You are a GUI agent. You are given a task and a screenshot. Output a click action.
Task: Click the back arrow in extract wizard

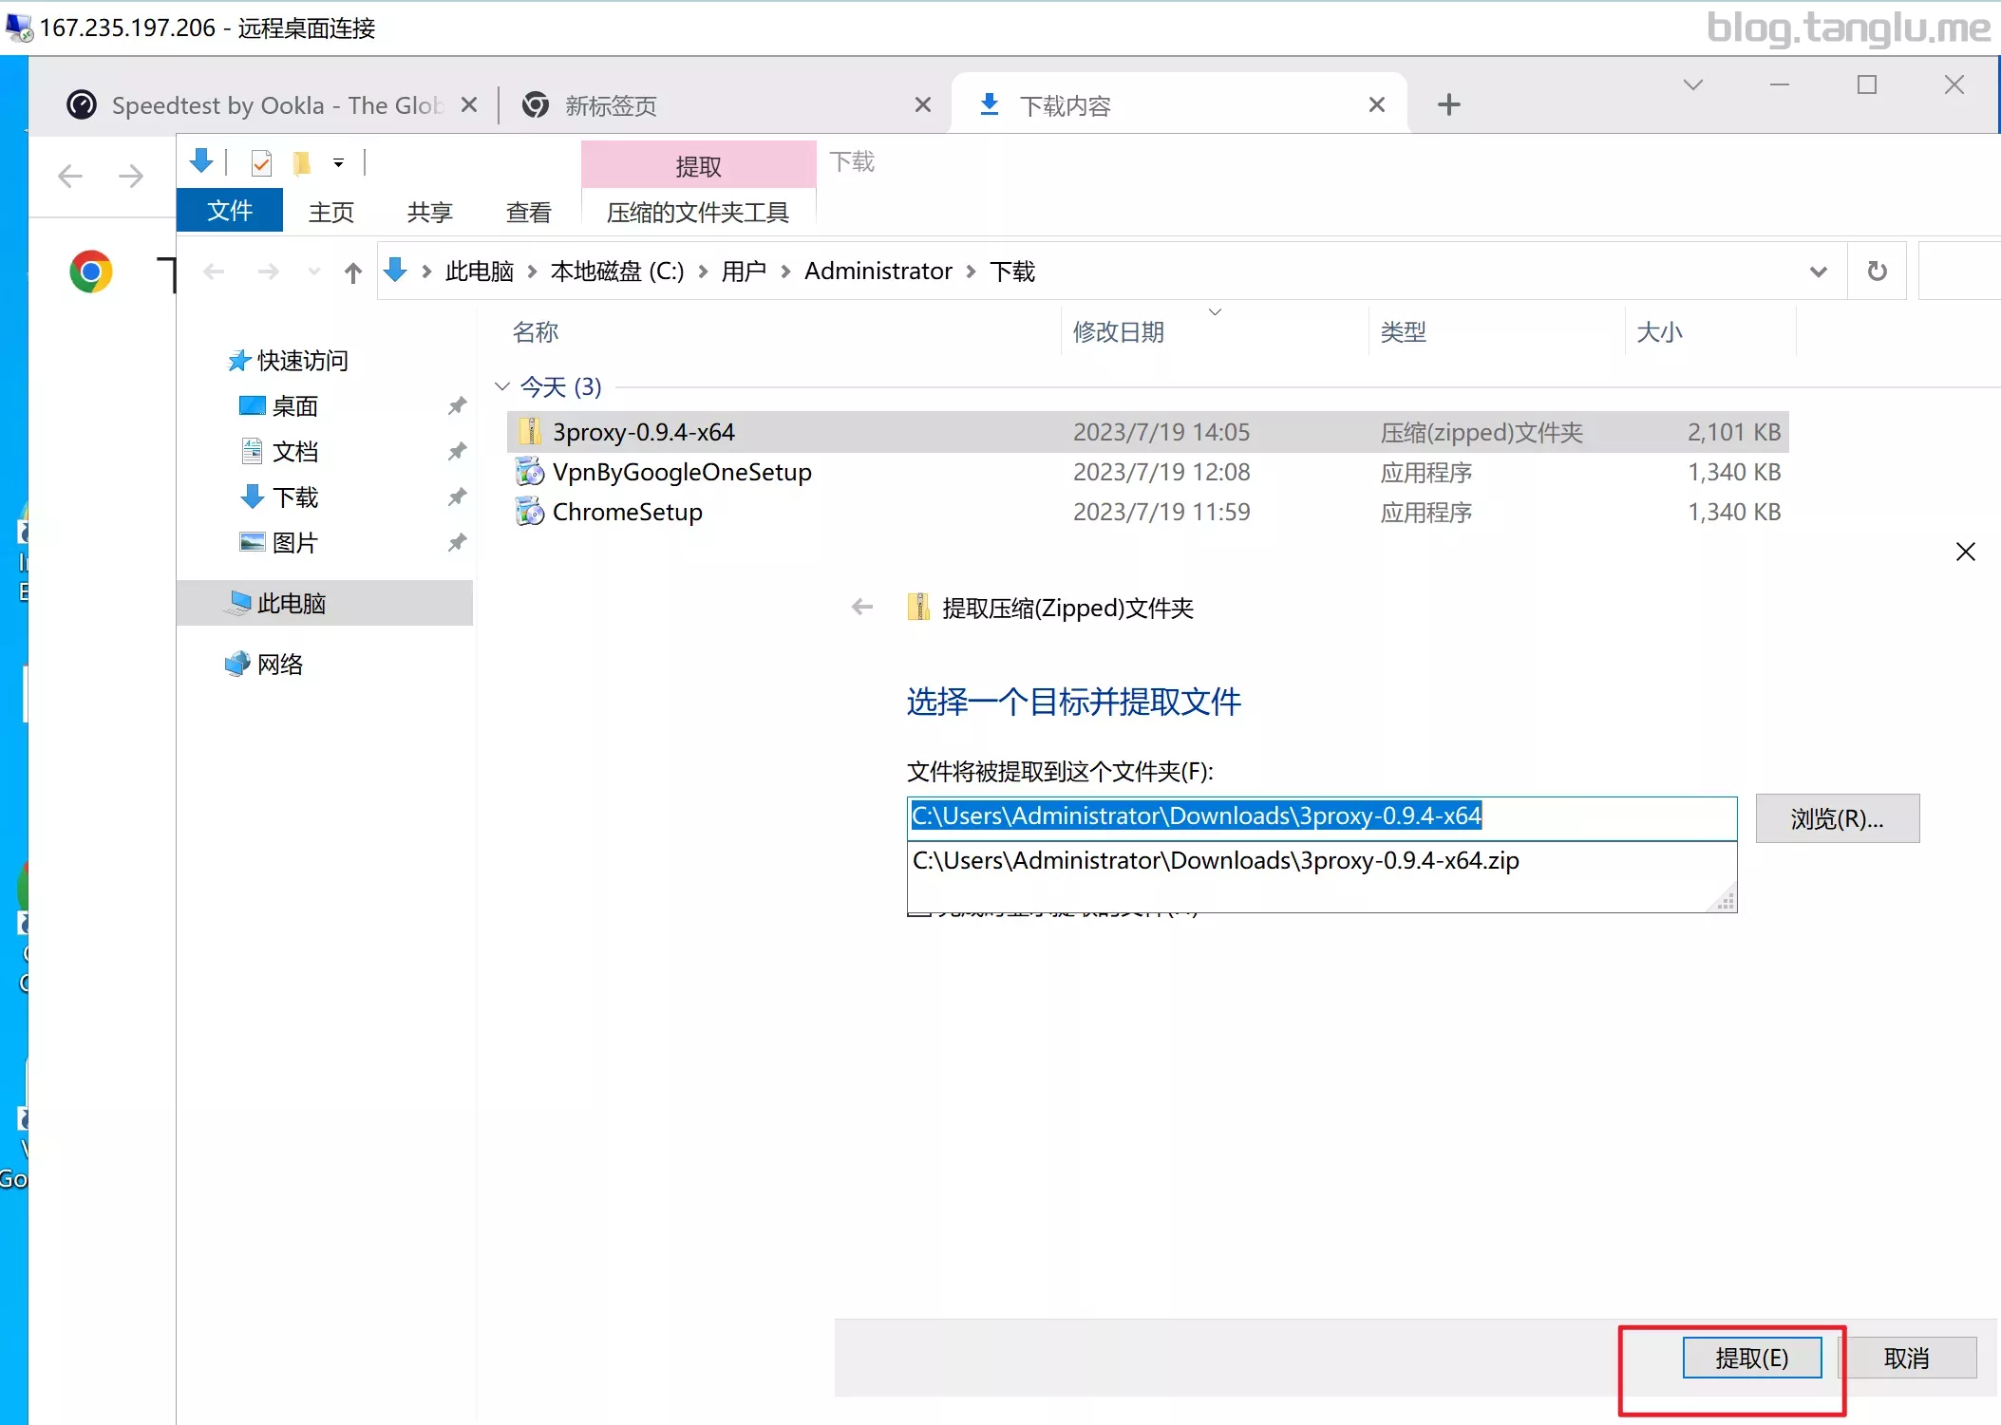point(862,608)
